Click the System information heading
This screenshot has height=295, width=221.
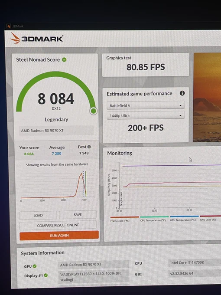42,253
